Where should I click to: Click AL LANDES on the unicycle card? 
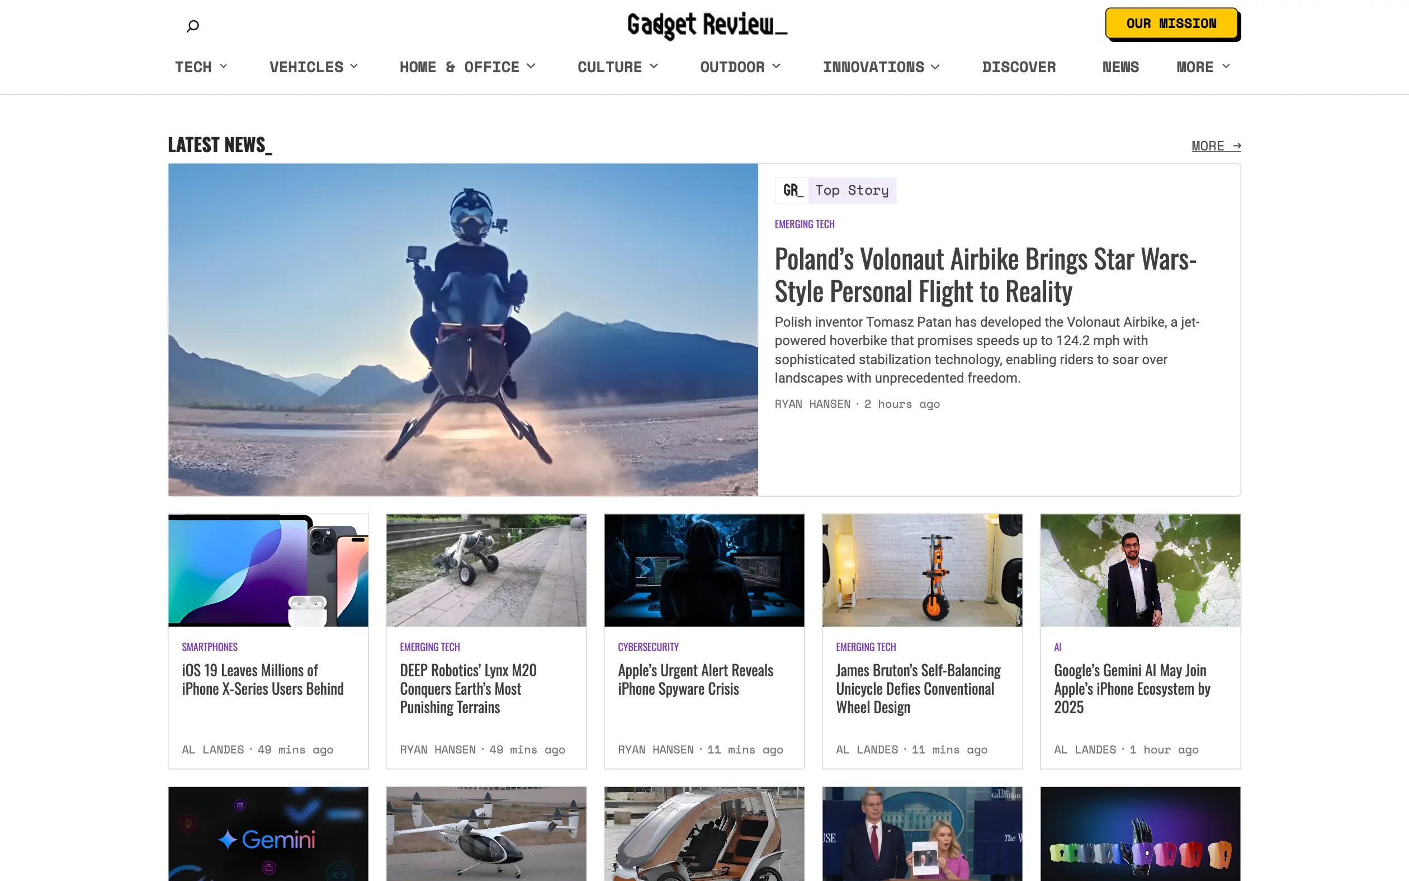(x=867, y=750)
